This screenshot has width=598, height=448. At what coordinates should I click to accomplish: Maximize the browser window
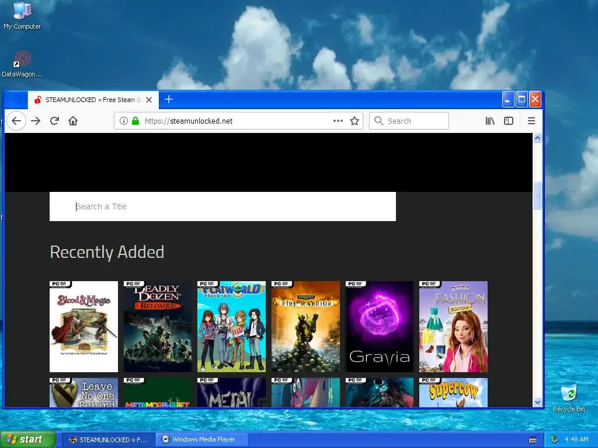[x=521, y=99]
